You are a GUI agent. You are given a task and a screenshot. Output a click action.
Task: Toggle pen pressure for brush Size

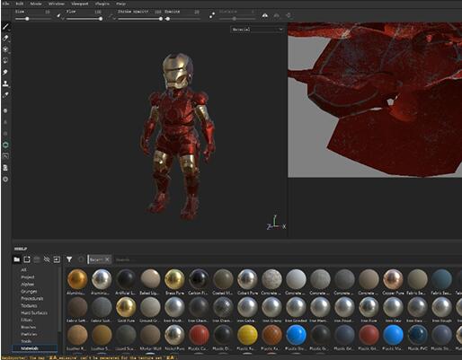pos(58,15)
